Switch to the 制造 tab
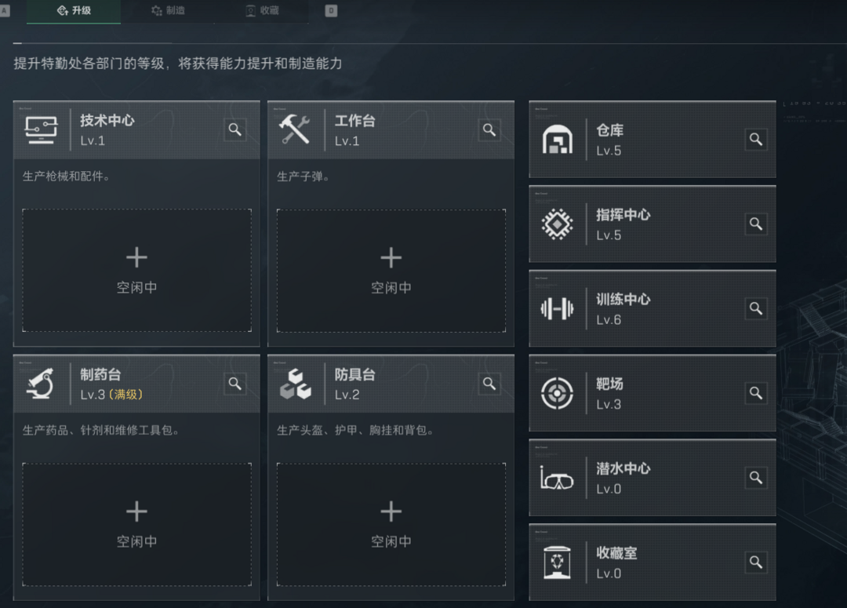 [x=168, y=11]
